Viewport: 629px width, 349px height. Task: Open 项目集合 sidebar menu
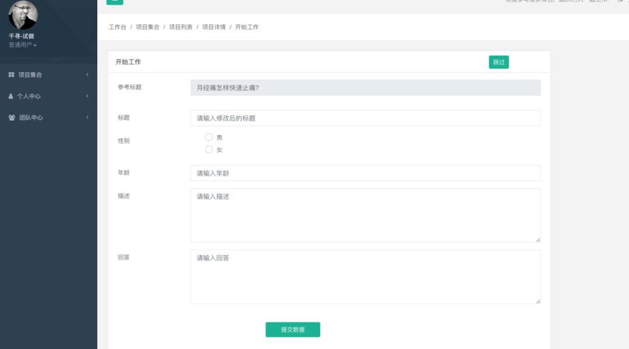coord(48,75)
